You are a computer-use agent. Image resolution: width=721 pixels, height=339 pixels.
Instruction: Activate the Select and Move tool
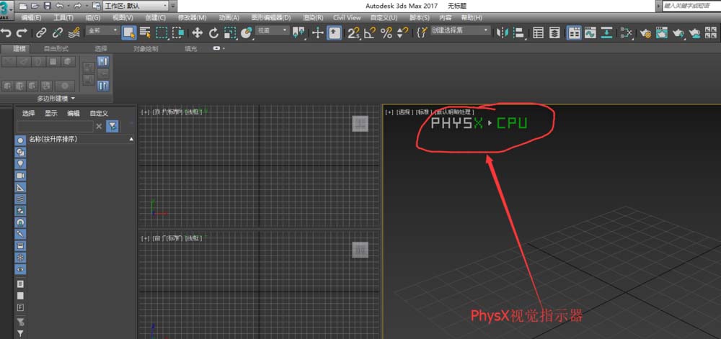pyautogui.click(x=198, y=32)
